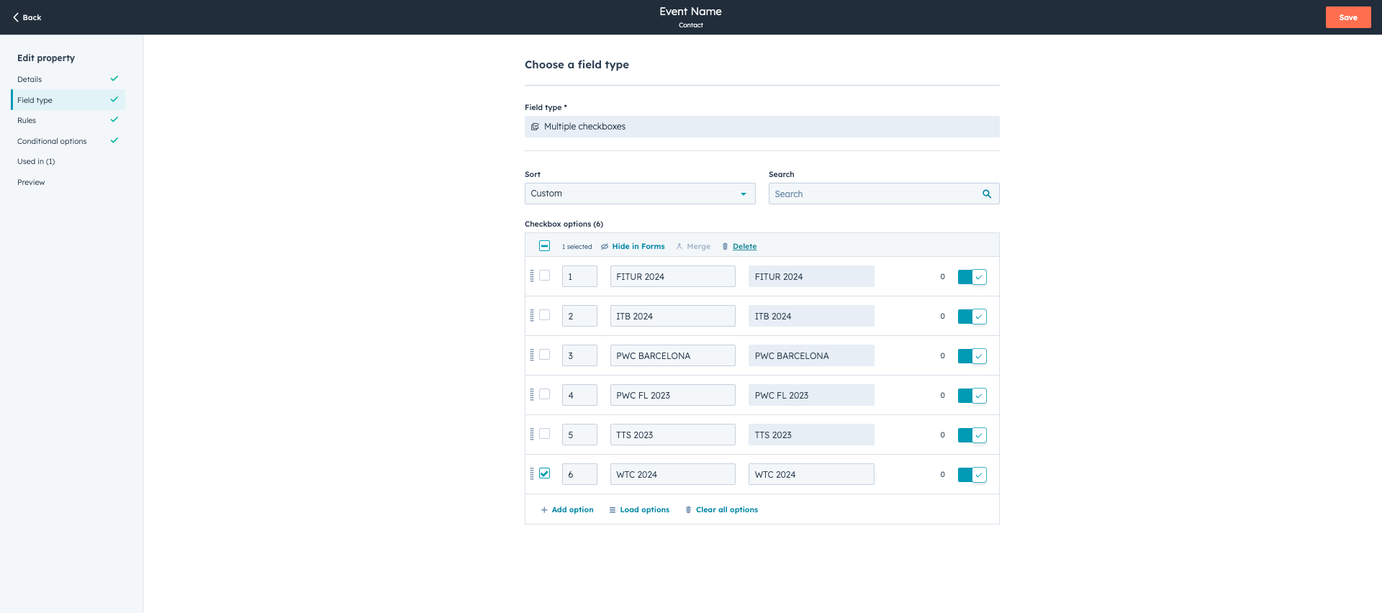Grab the drag handle of WTC 2024 row

[532, 473]
